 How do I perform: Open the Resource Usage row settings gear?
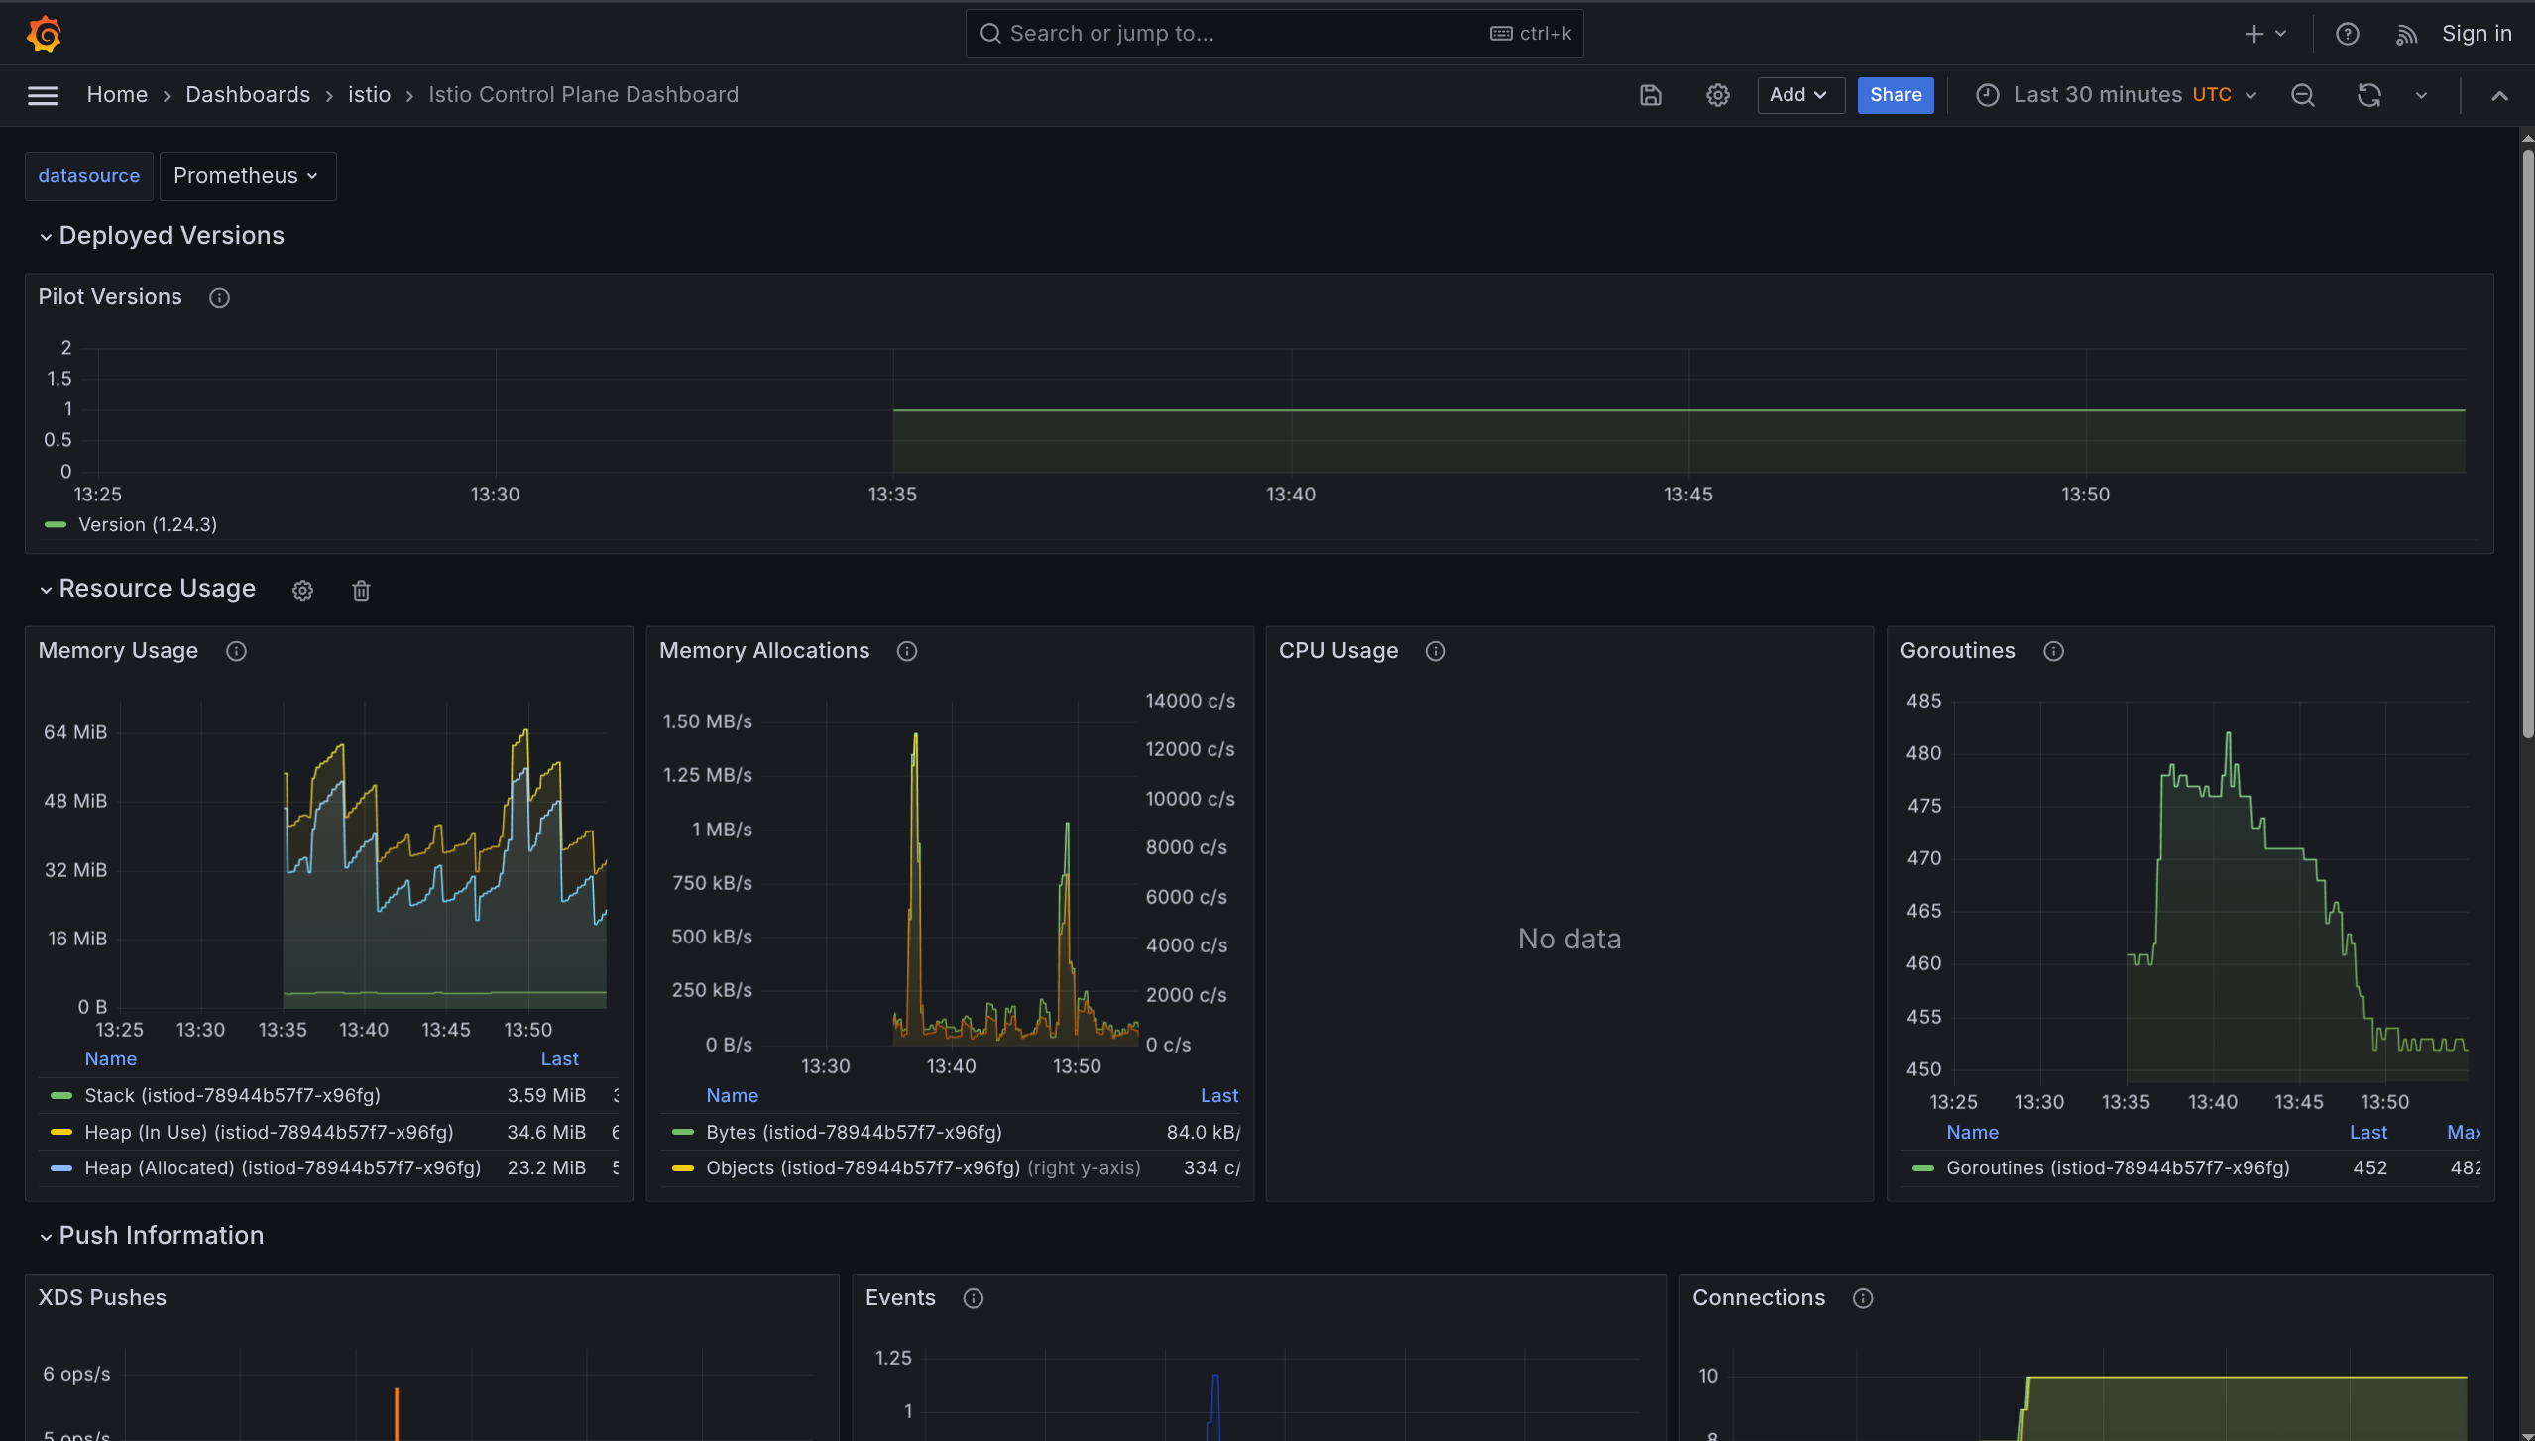[302, 590]
